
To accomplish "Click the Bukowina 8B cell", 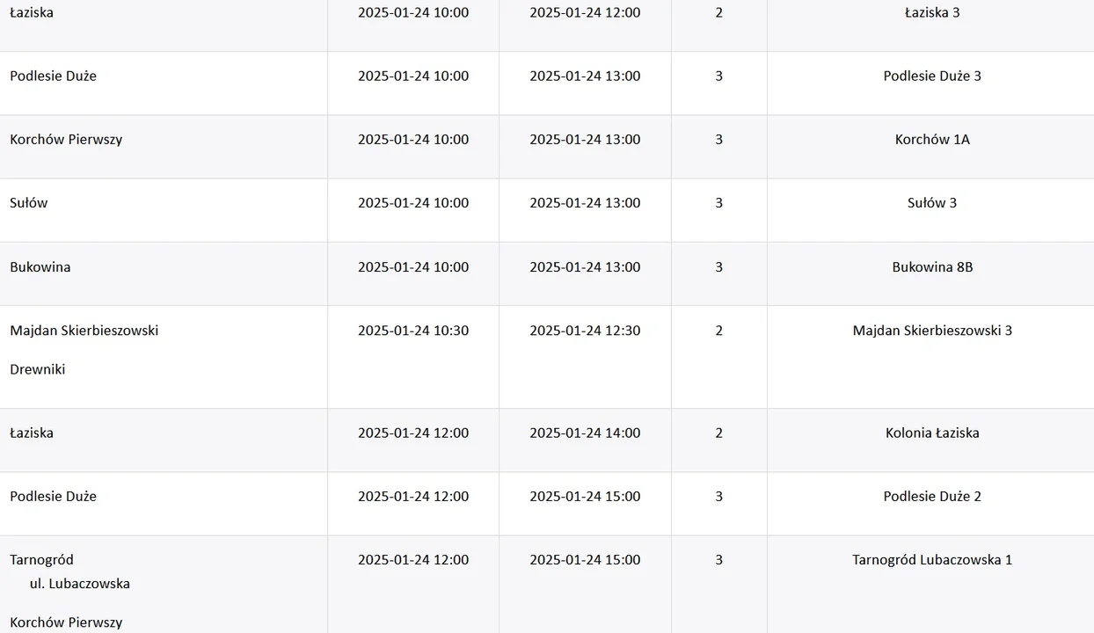I will pyautogui.click(x=932, y=267).
